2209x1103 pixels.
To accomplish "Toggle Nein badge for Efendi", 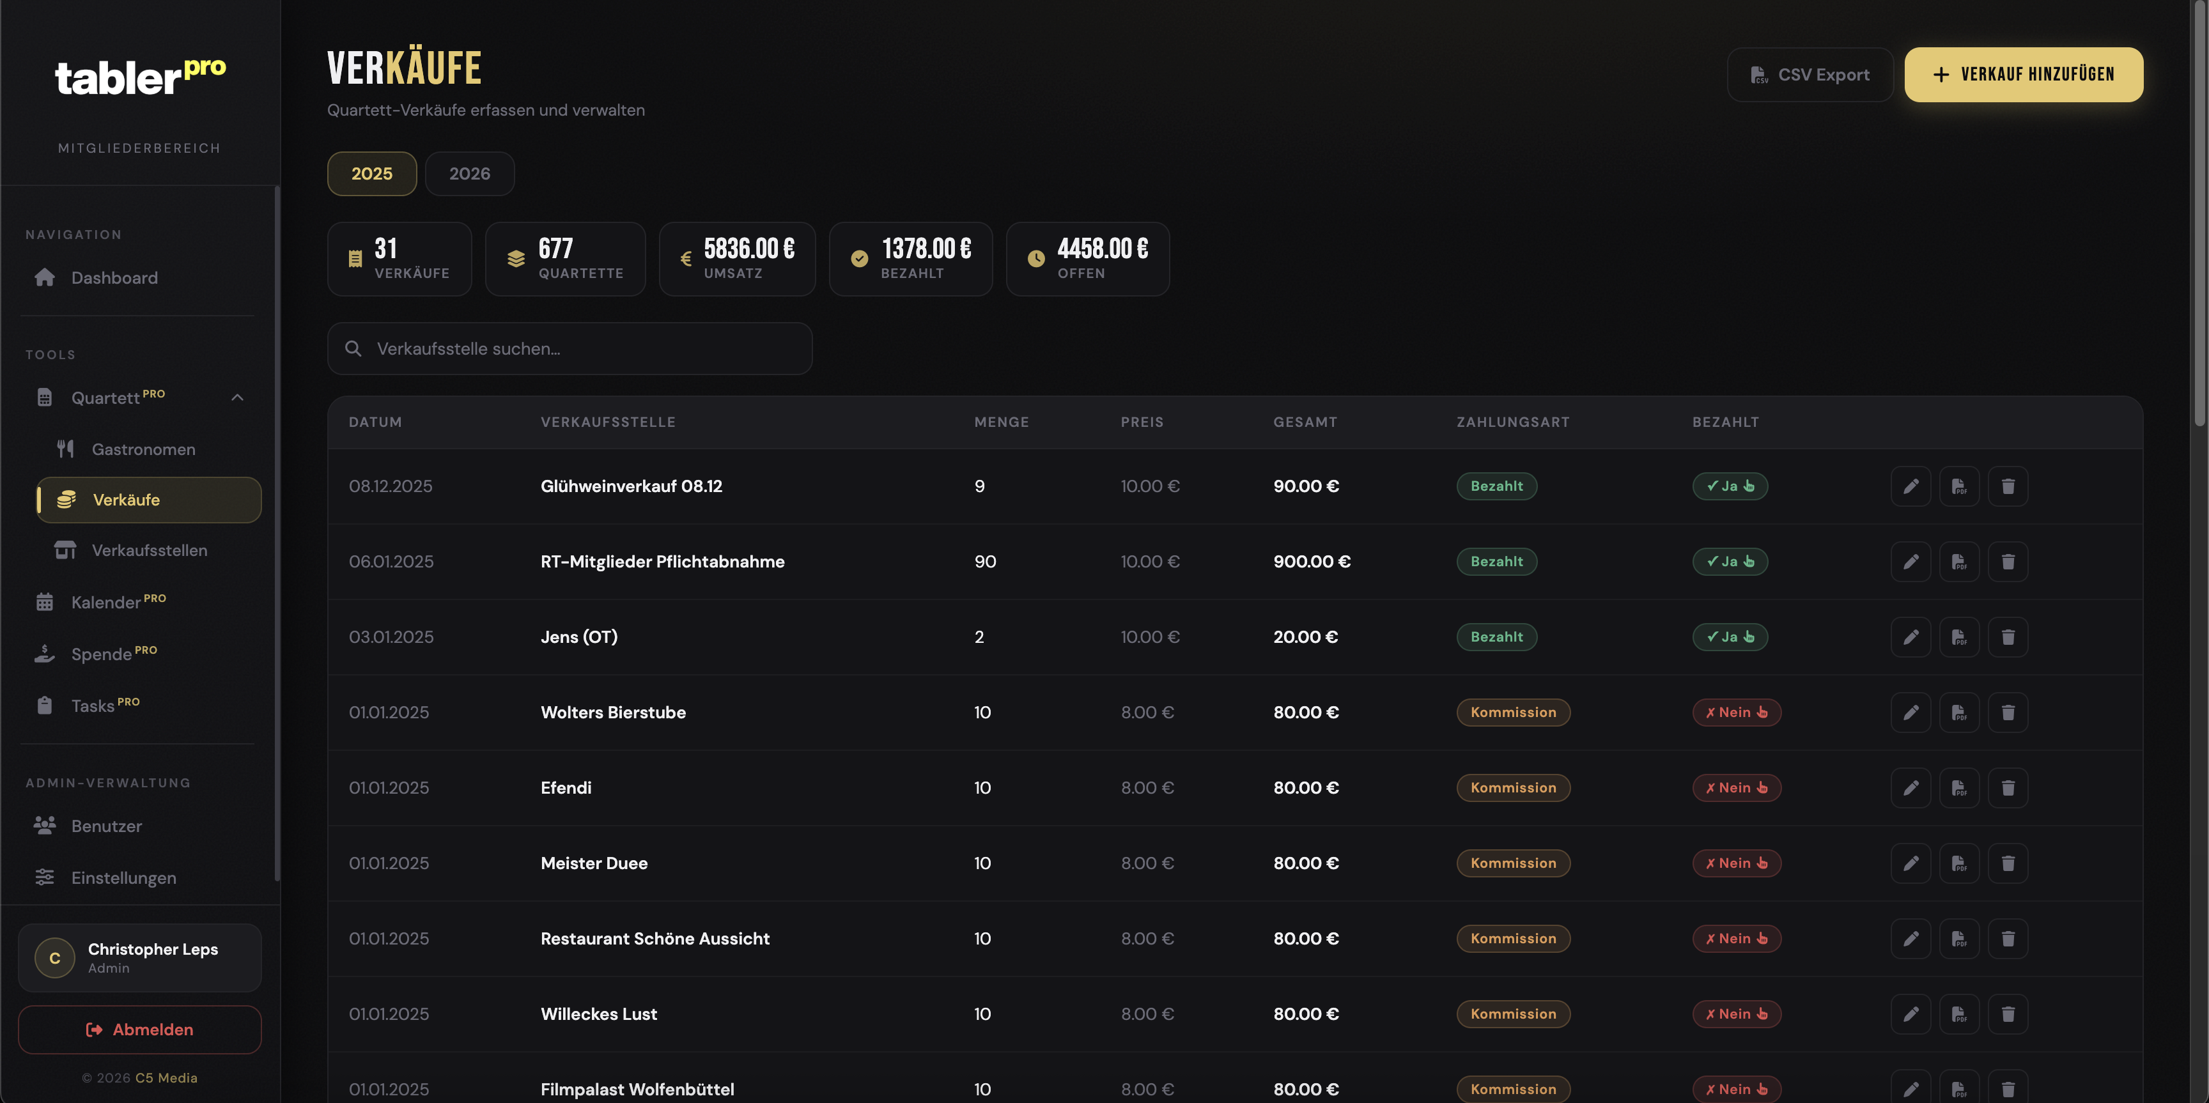I will 1737,787.
